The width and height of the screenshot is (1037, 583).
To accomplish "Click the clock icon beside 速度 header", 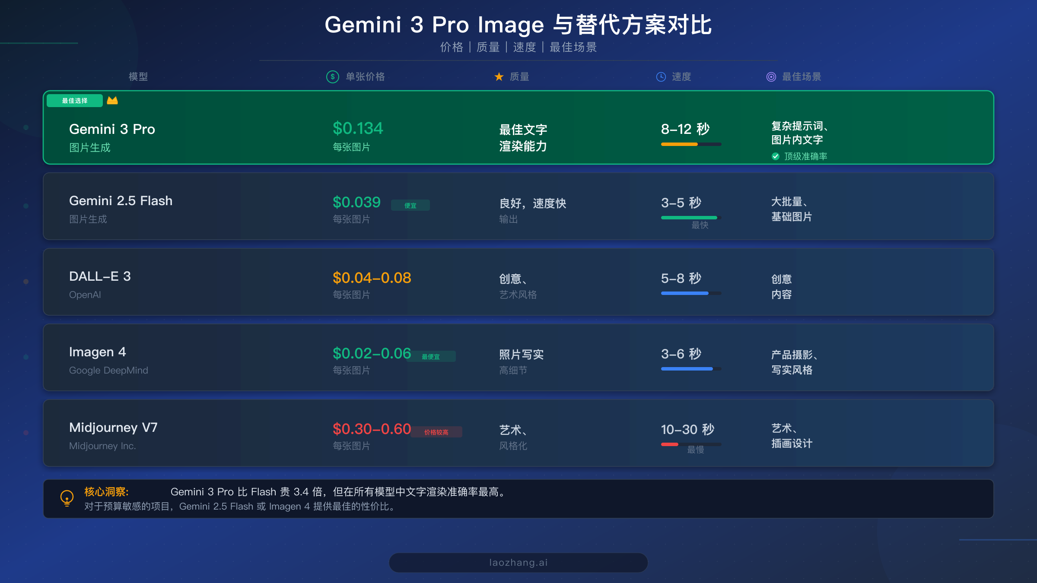I will click(x=661, y=77).
